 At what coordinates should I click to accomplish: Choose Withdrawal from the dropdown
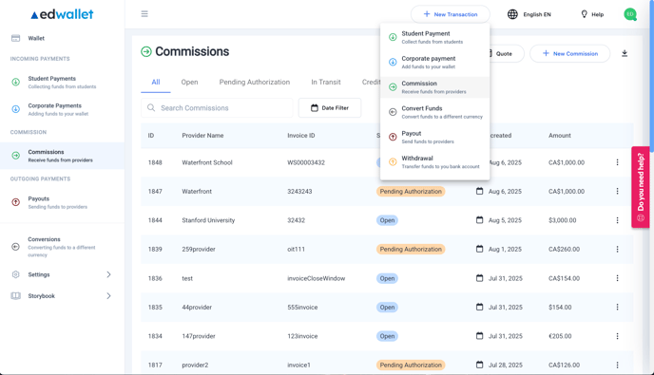click(x=434, y=162)
